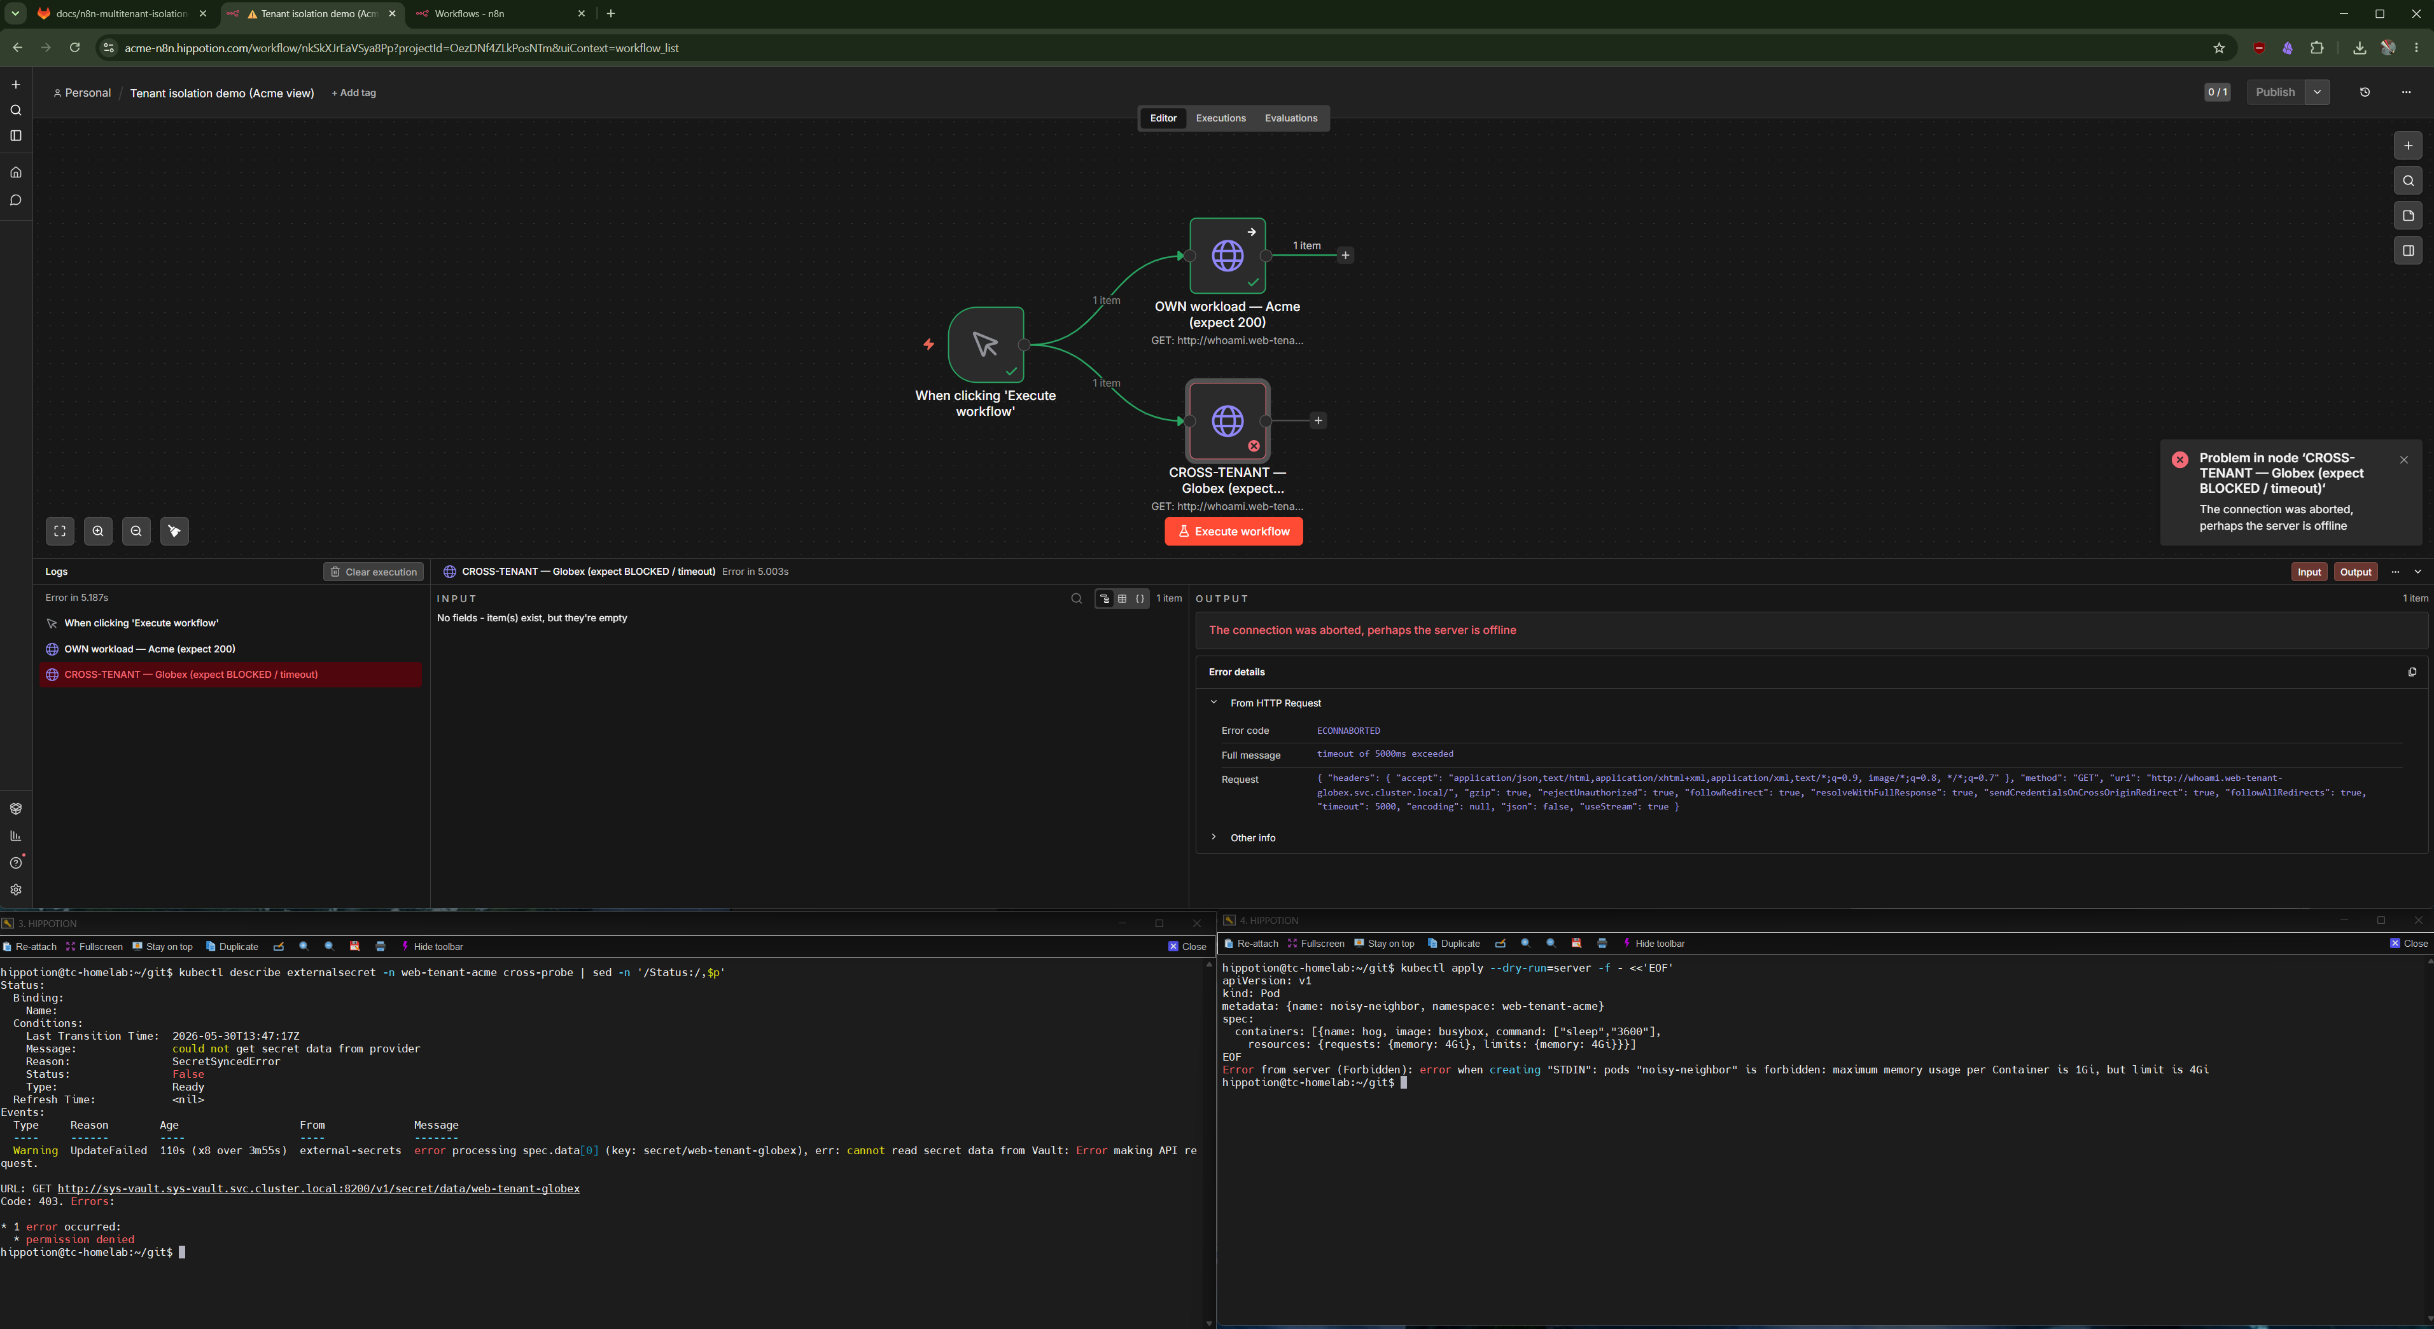Image resolution: width=2434 pixels, height=1329 pixels.
Task: Switch to docs/n8n-multitenant-isolation browser tab
Action: click(x=121, y=14)
